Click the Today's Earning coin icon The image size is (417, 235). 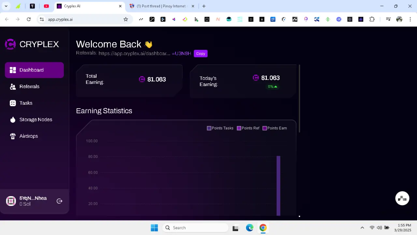[256, 78]
